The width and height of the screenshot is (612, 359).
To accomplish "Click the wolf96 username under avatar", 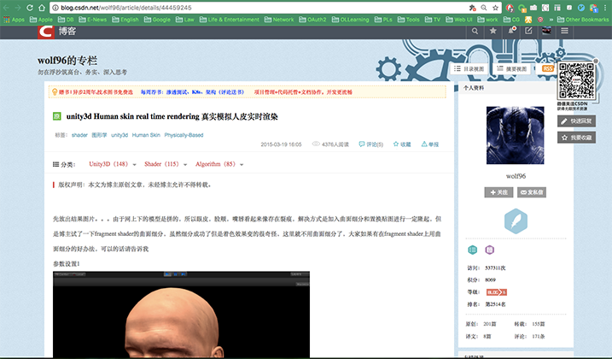I will tap(516, 176).
